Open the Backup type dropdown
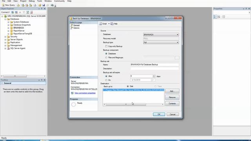This screenshot has height=141, width=251. [161, 42]
